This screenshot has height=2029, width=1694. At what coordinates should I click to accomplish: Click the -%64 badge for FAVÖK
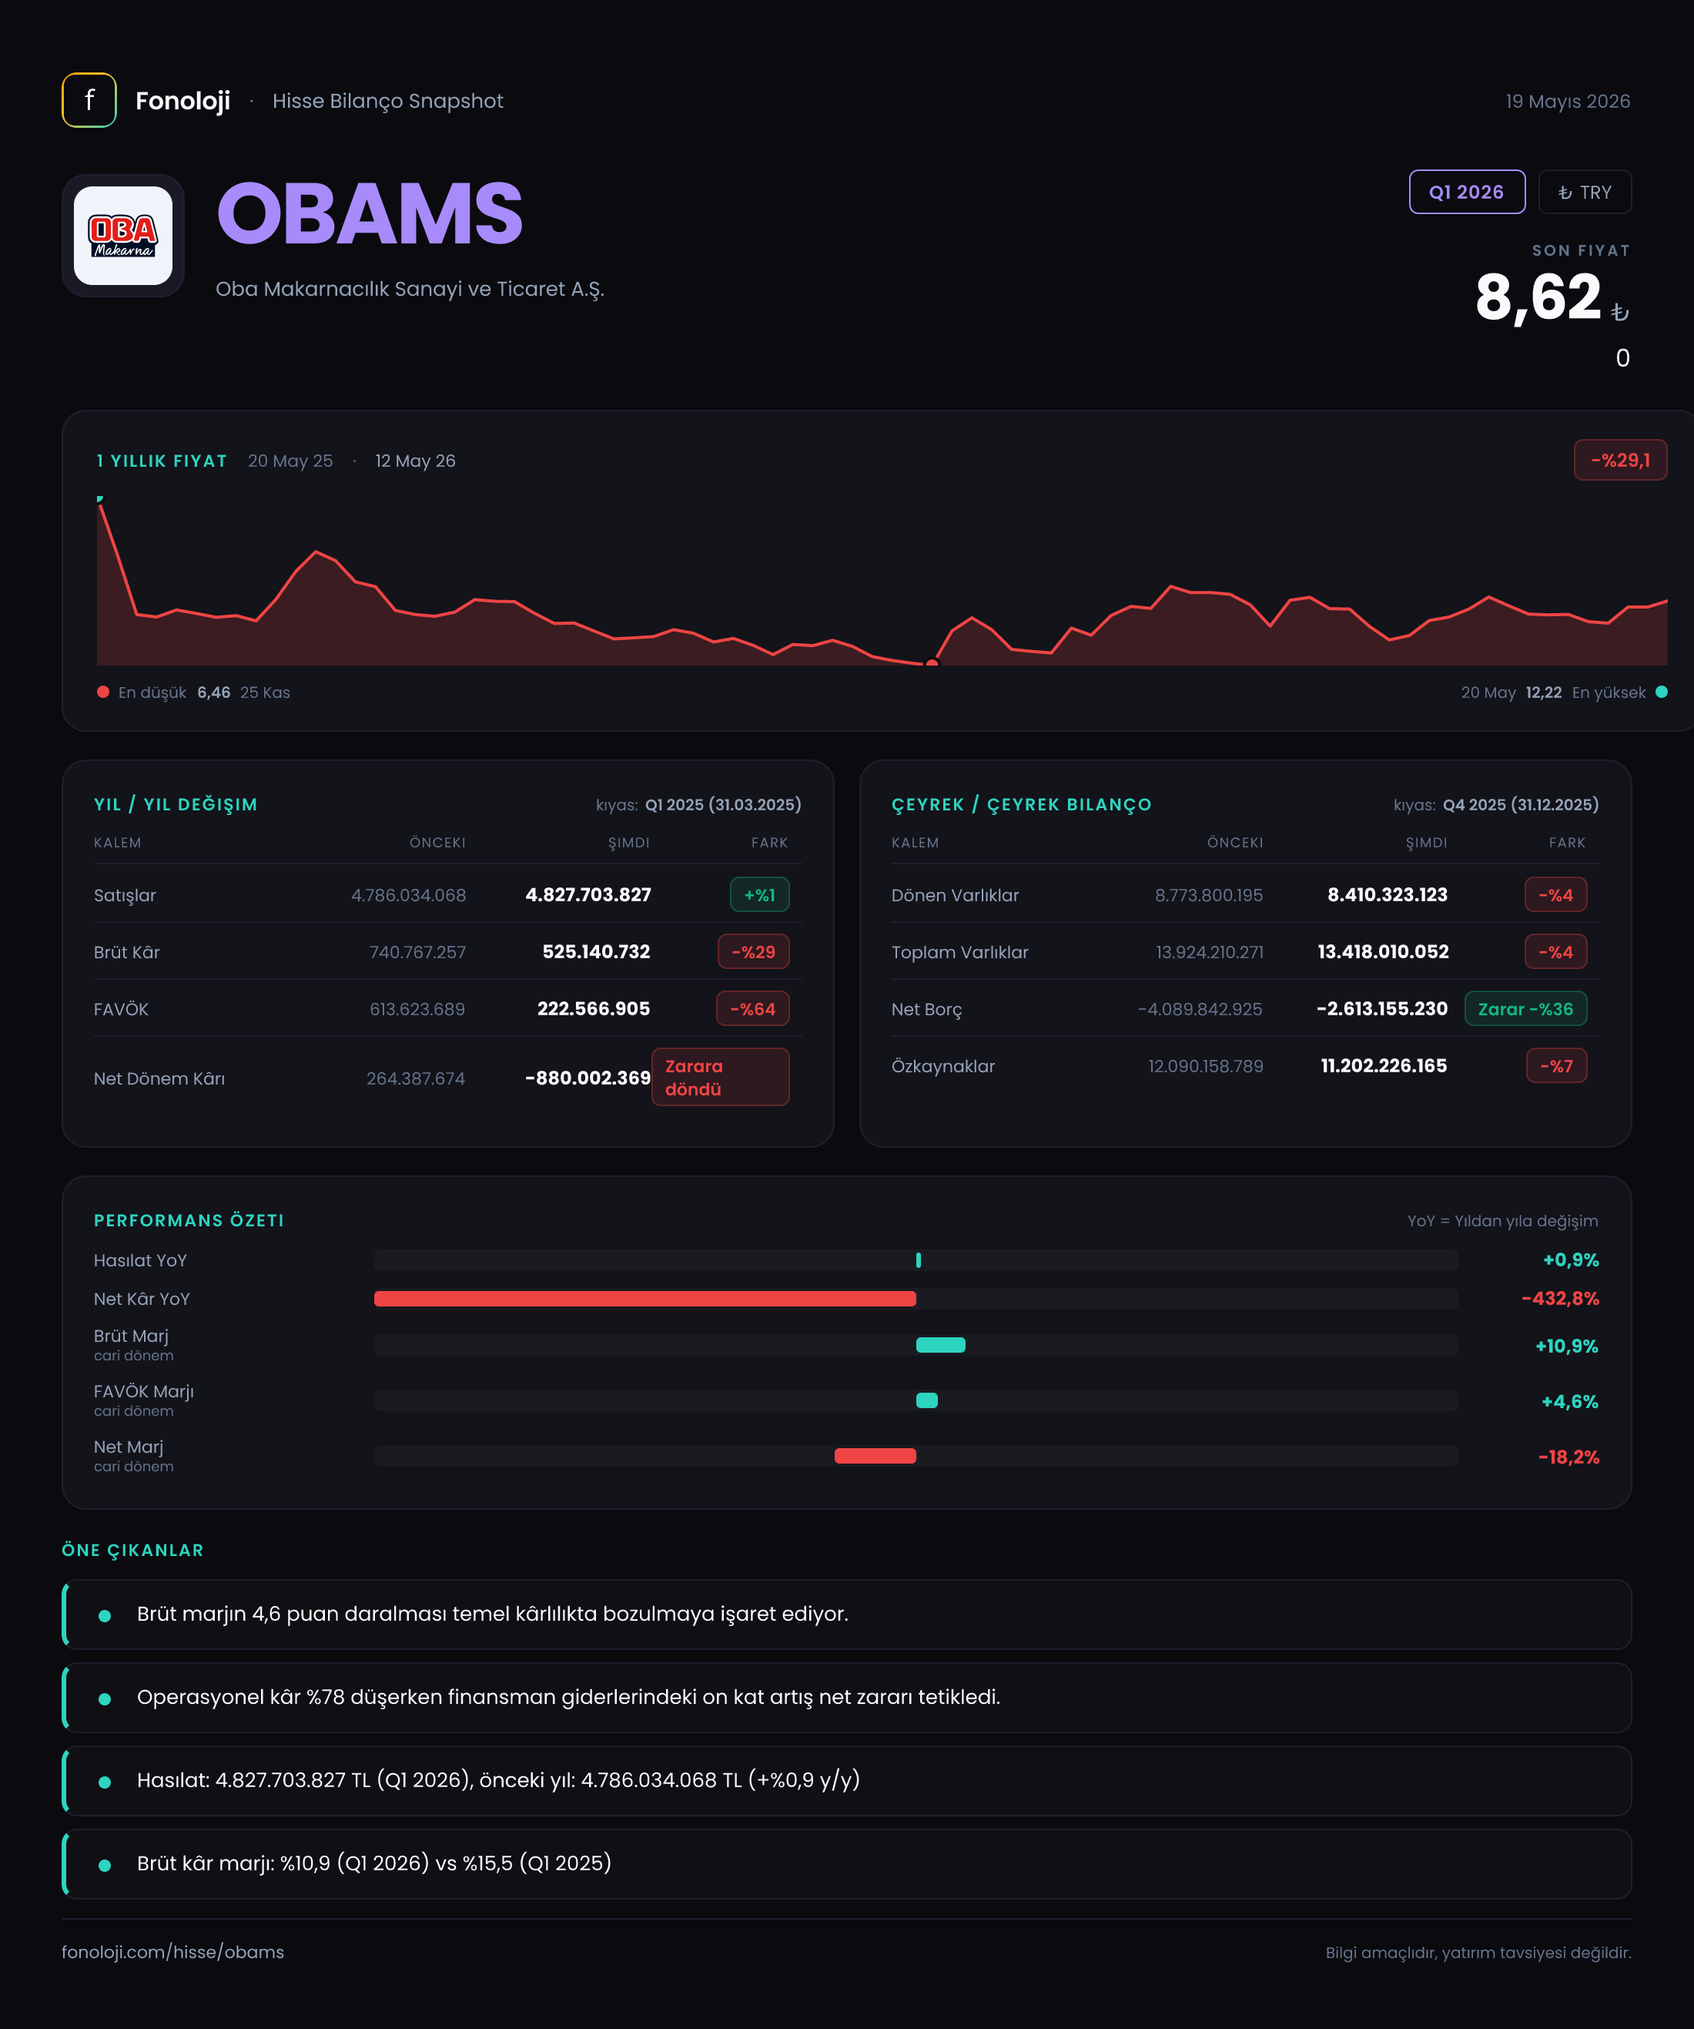tap(752, 1008)
